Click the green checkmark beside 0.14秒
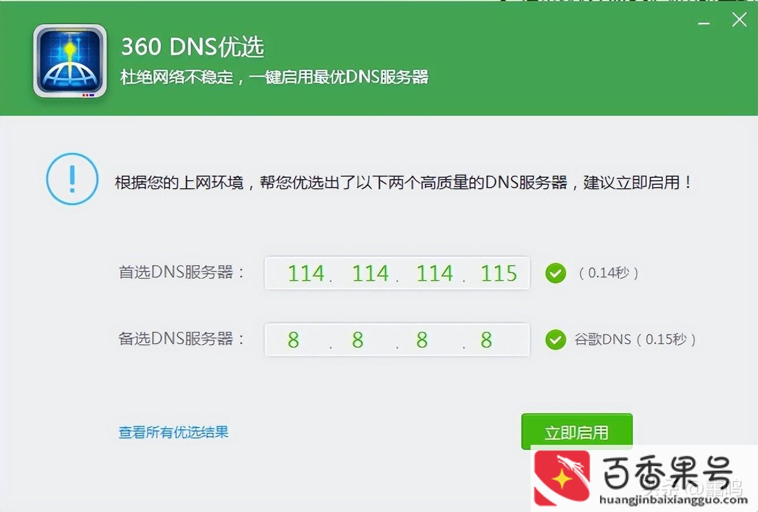Screen dimensions: 758x512 point(555,273)
